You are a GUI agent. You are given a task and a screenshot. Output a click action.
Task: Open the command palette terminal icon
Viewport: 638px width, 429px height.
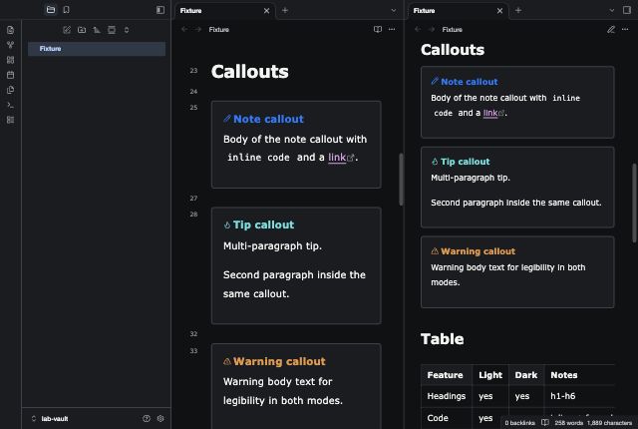[x=11, y=105]
